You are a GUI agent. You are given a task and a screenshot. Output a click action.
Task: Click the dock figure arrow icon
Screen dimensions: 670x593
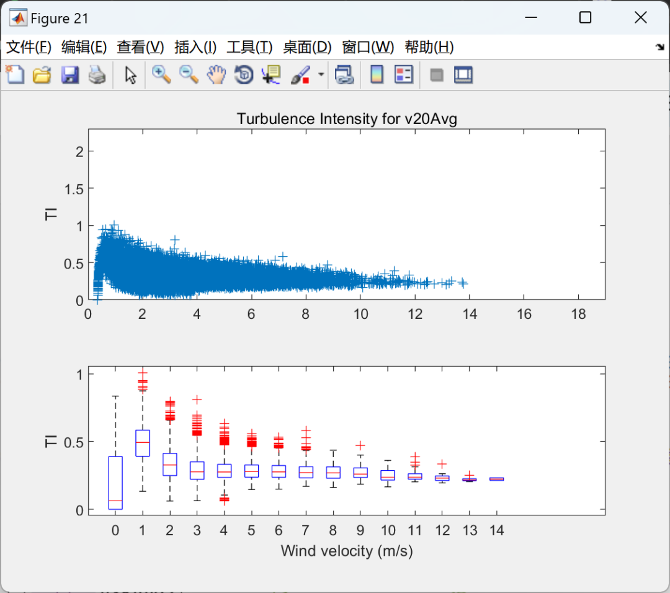[x=660, y=47]
